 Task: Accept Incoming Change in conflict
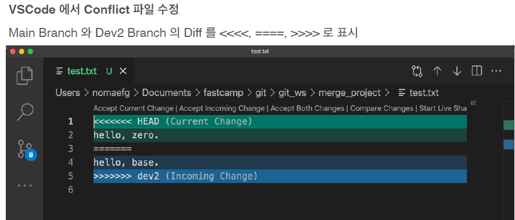[x=222, y=108]
